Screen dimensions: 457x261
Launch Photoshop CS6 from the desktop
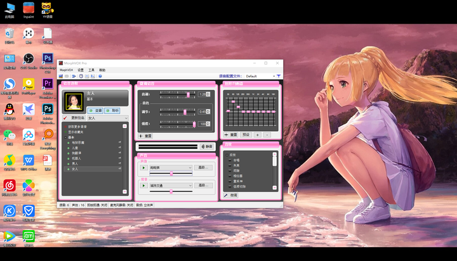click(48, 63)
